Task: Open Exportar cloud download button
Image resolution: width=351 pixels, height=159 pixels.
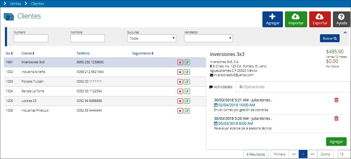Action: [x=320, y=19]
